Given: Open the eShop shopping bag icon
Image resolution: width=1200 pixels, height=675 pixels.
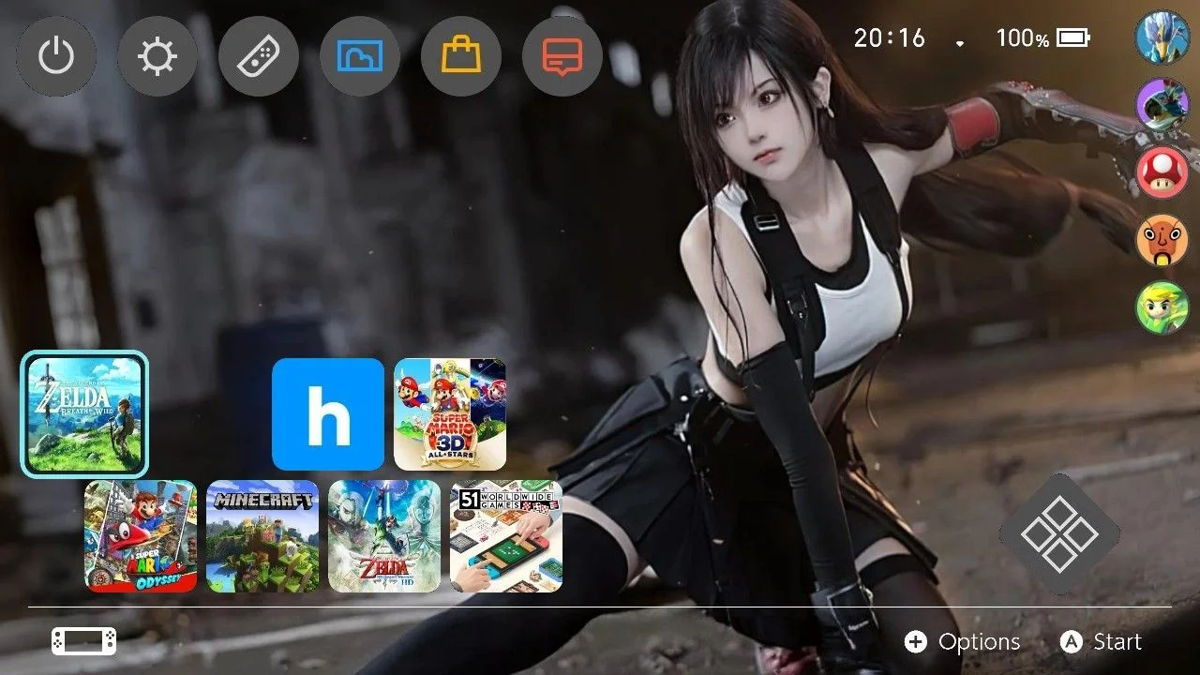Looking at the screenshot, I should [461, 57].
